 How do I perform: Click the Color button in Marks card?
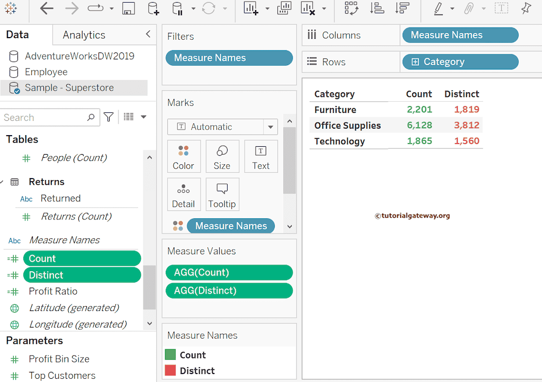pyautogui.click(x=184, y=157)
